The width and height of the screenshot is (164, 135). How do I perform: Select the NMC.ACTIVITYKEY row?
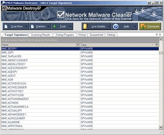pyautogui.click(x=80, y=91)
